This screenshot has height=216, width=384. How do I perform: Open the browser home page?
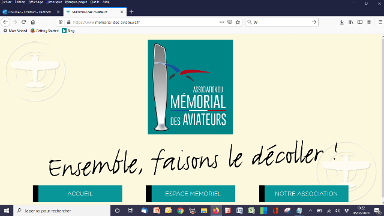point(33,22)
